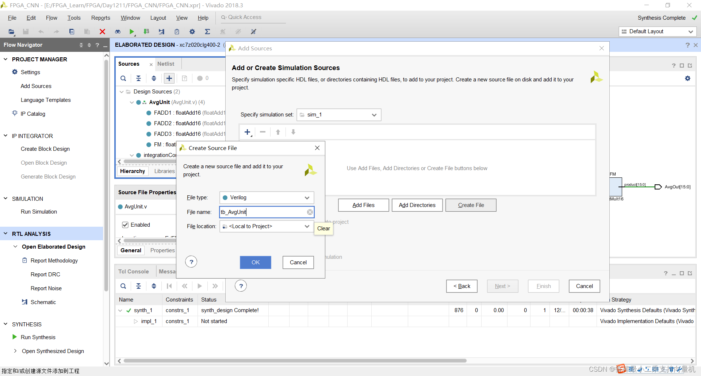The height and width of the screenshot is (376, 701).
Task: Select the Tcl Console tab
Action: point(133,272)
